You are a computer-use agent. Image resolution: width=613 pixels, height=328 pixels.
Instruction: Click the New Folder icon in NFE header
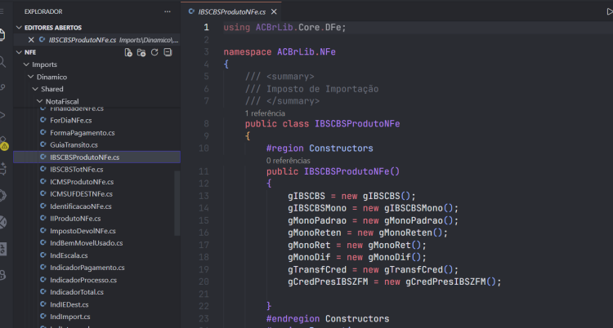[x=141, y=52]
